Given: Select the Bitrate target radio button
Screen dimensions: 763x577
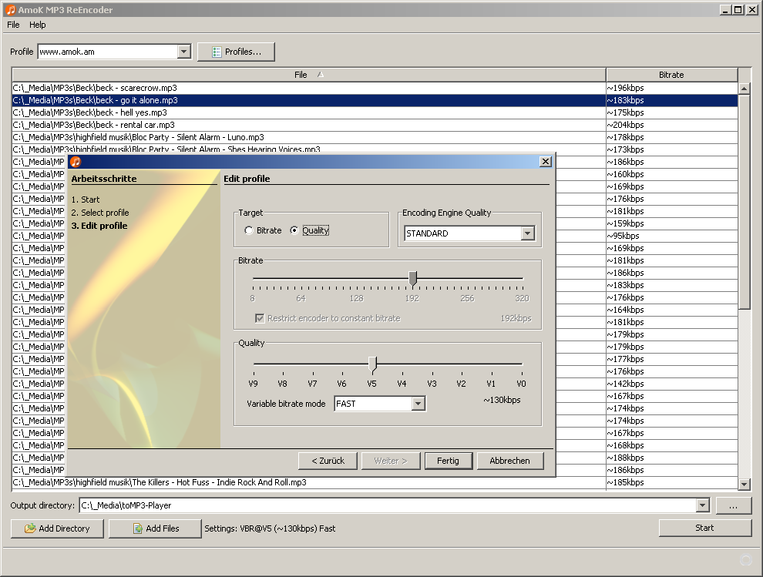Looking at the screenshot, I should click(249, 230).
